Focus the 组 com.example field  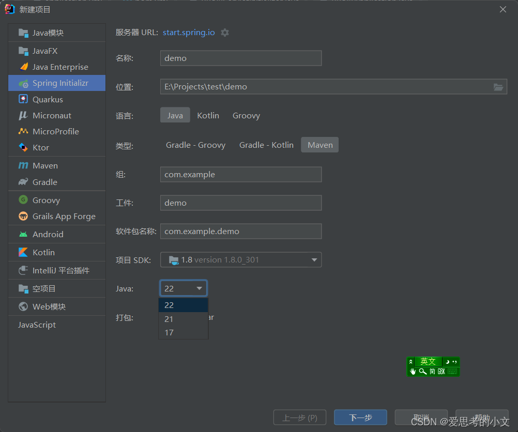point(241,174)
